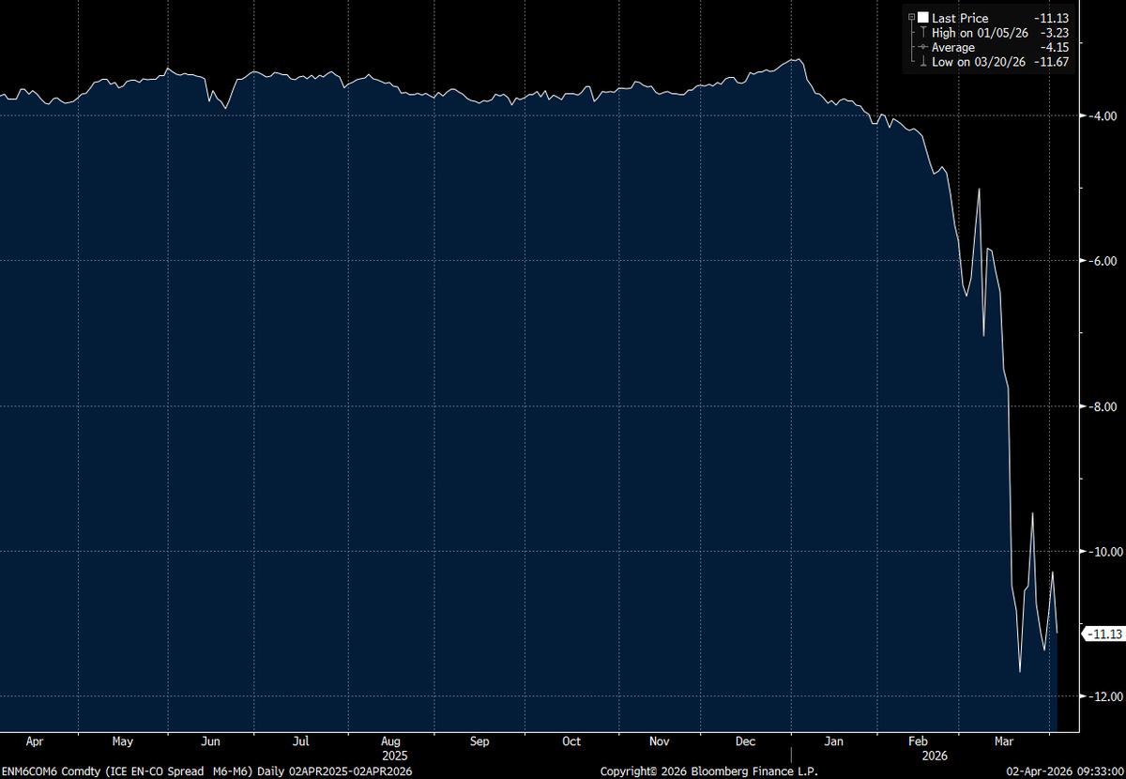Click the -4.15 average value in legend

(1056, 47)
